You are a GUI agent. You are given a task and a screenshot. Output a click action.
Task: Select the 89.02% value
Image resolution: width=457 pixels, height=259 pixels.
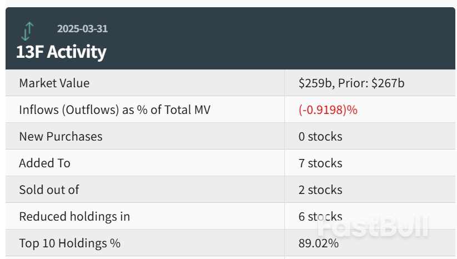(318, 243)
